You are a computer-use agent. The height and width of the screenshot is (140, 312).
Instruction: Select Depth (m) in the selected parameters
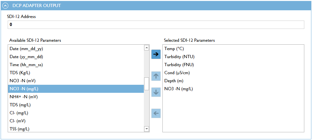174,81
